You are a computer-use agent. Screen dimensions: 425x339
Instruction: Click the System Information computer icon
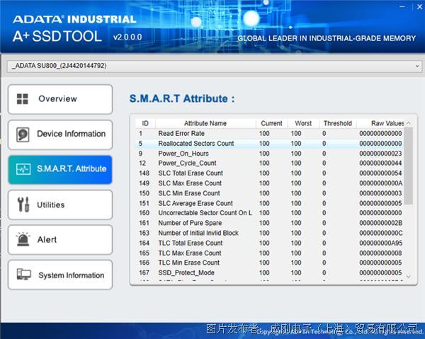tap(23, 275)
